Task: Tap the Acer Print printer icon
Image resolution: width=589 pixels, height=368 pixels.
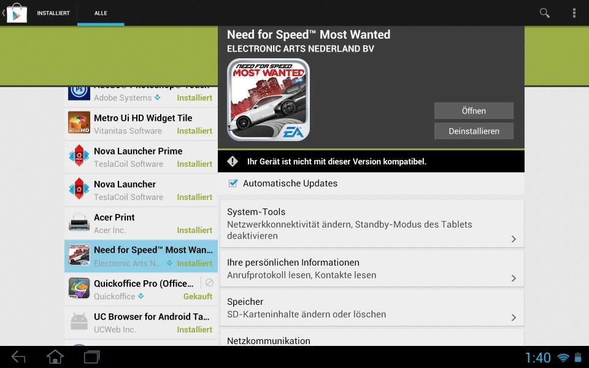Action: (x=79, y=222)
